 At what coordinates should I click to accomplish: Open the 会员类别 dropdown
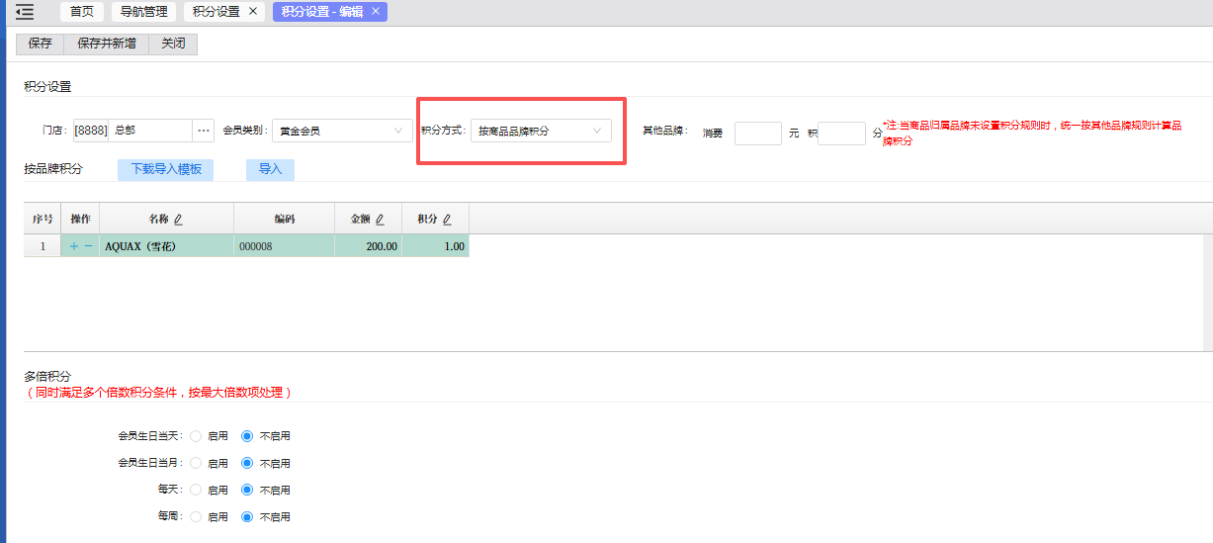click(x=342, y=131)
